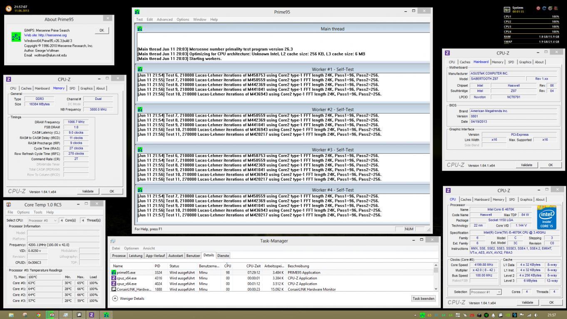Collapse Task-Manager with Weniger Details

129,298
